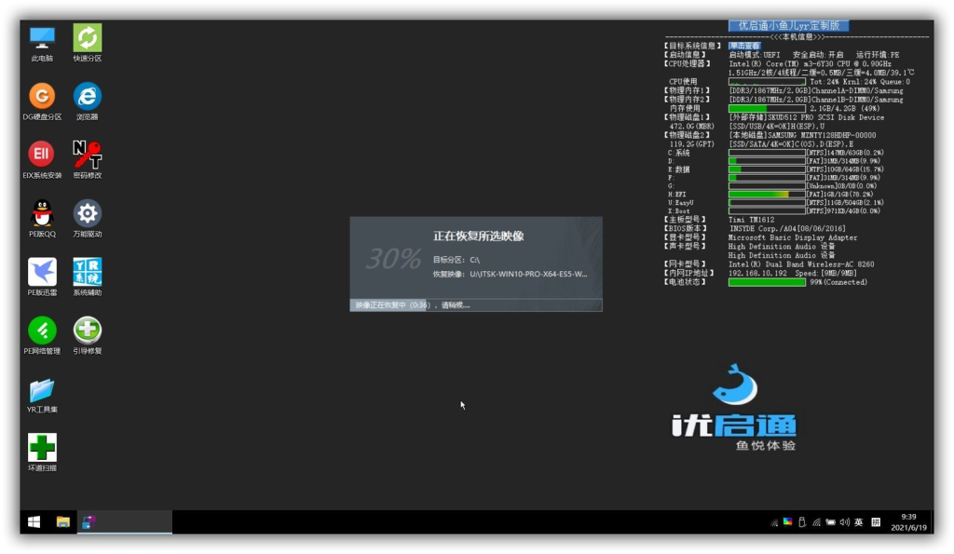Open the 浏览器 Internet Explorer icon
954x554 pixels.
pos(87,102)
